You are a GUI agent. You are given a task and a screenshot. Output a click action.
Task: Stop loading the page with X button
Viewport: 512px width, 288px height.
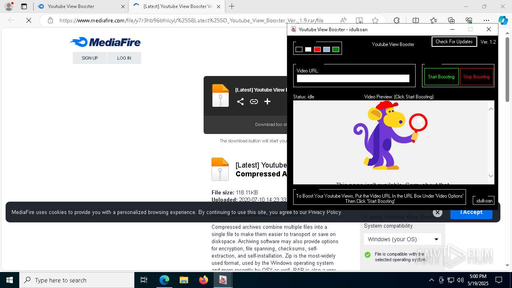[x=29, y=20]
